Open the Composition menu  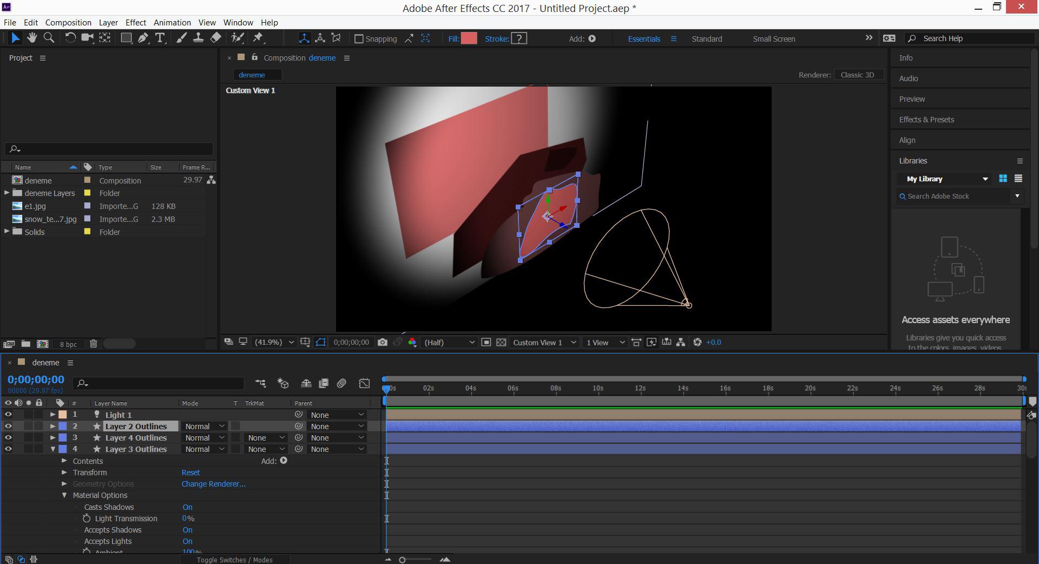[68, 23]
